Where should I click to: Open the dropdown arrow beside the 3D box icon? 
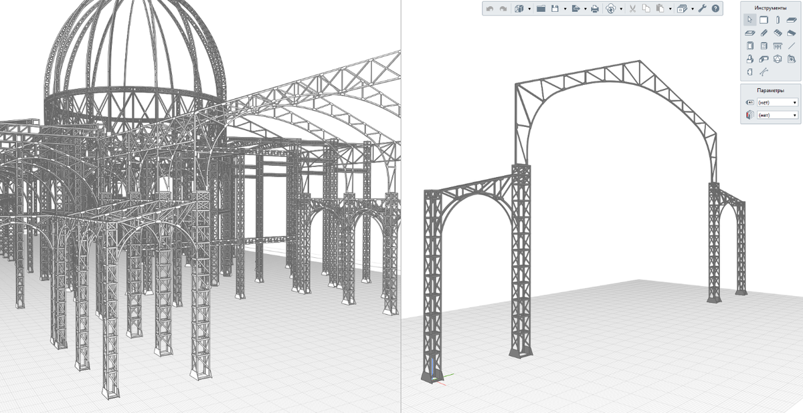pos(529,9)
